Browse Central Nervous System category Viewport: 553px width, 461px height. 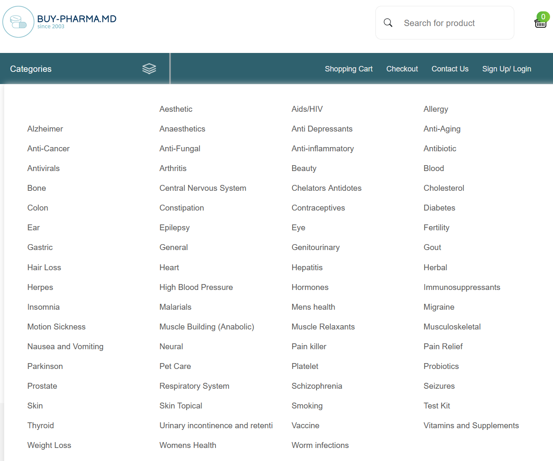[x=203, y=188]
